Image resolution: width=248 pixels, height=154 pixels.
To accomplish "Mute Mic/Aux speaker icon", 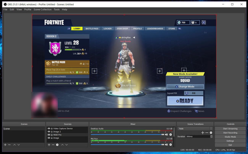I will pyautogui.click(x=167, y=144).
